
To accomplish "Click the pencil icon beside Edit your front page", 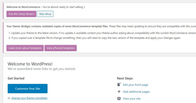I will 119,85.
